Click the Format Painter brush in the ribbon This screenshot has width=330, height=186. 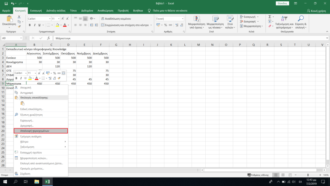(x=19, y=26)
